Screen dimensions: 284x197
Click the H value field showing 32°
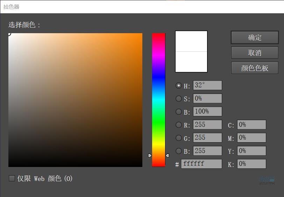pos(207,86)
